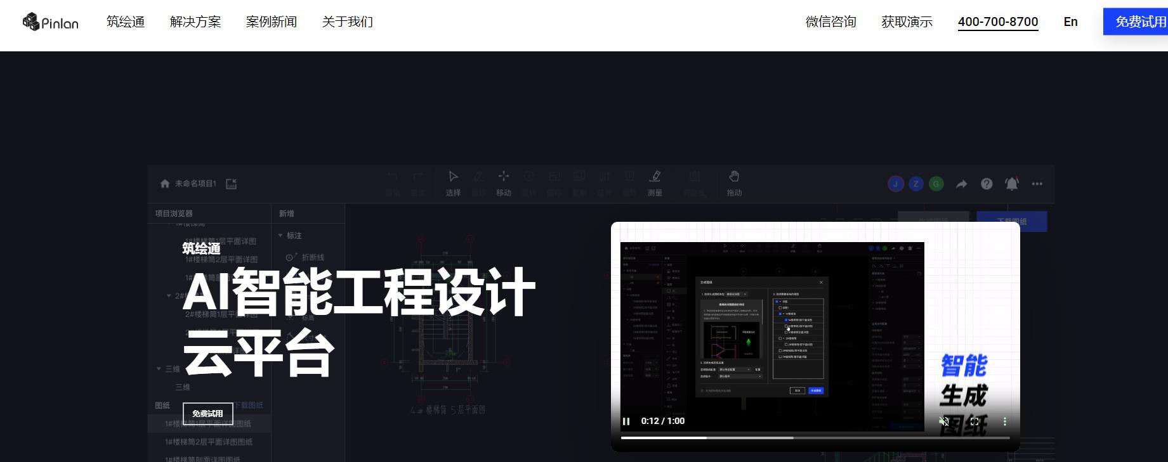Viewport: 1168px width, 462px height.
Task: Enter fullscreen for the demo video
Action: pos(974,421)
